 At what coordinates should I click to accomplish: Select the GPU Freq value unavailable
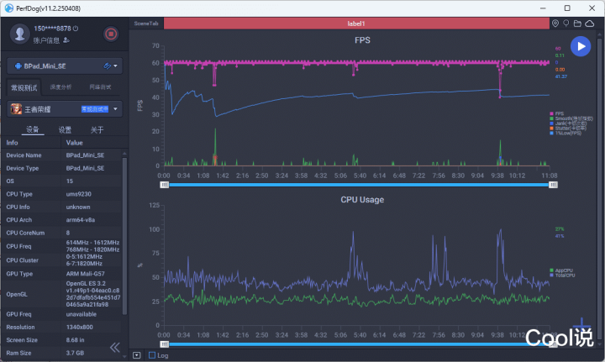click(81, 314)
